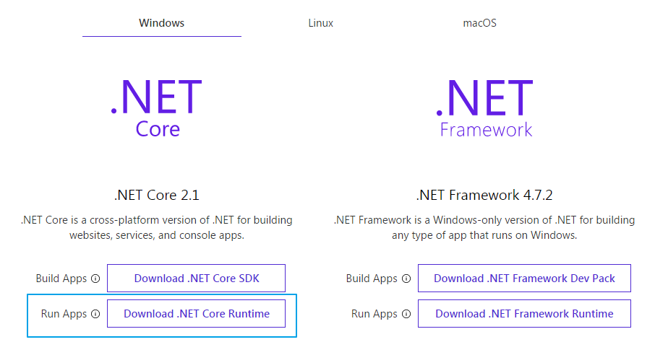Click info icon beside .NET Framework Build Apps
The image size is (655, 355).
tap(406, 279)
